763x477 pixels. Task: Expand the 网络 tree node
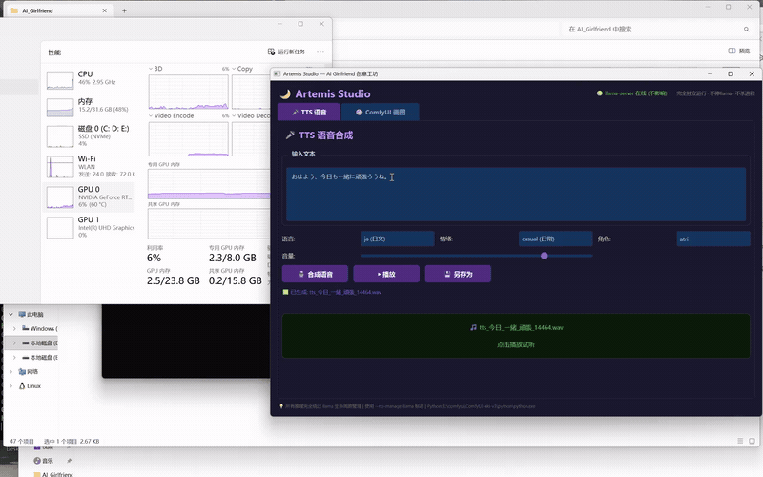(x=10, y=372)
